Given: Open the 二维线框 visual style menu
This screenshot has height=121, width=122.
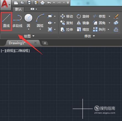Looking at the screenshot, I should pyautogui.click(x=22, y=51).
